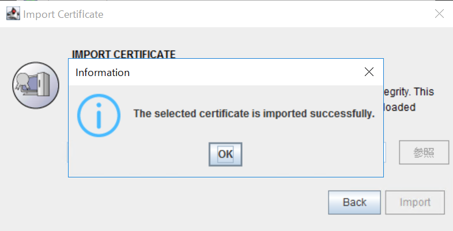
Task: Click the word "selected" in the dialog message
Action: [171, 113]
